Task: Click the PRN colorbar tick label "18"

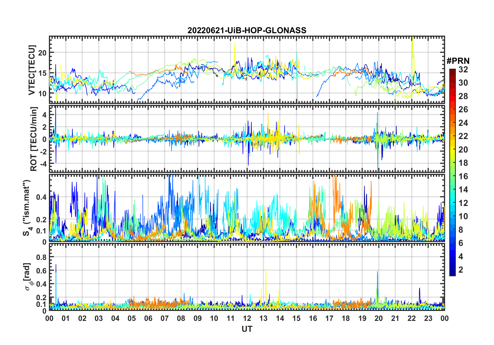Action: click(463, 163)
